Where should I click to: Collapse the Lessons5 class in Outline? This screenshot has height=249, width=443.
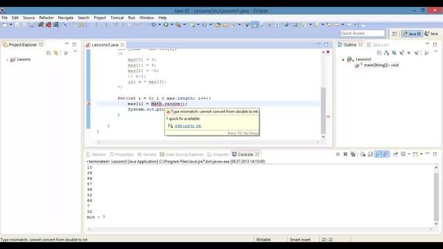343,59
